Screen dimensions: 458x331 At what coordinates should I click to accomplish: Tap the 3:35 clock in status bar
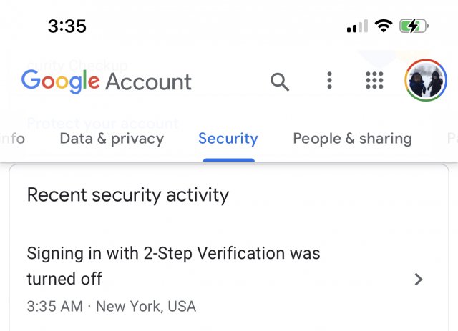pyautogui.click(x=67, y=26)
